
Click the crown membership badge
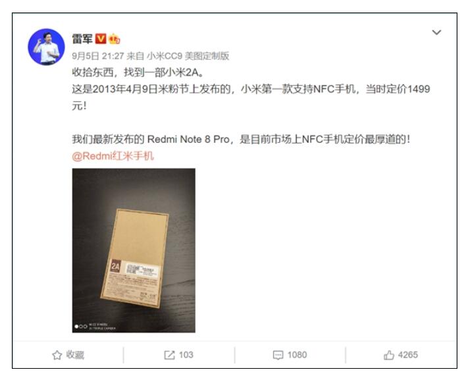click(115, 39)
